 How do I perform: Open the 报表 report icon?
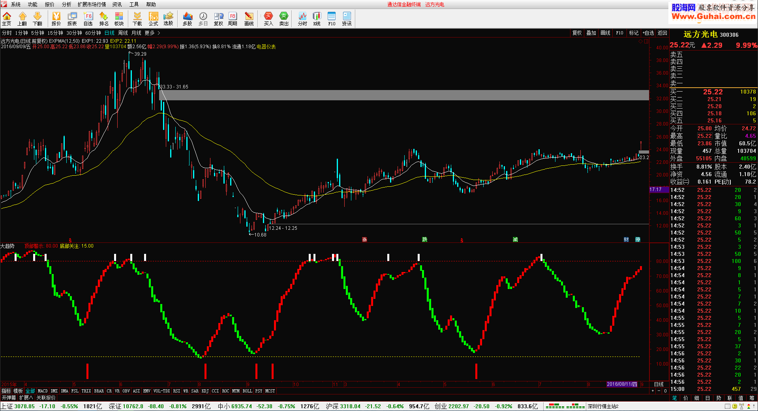72,19
